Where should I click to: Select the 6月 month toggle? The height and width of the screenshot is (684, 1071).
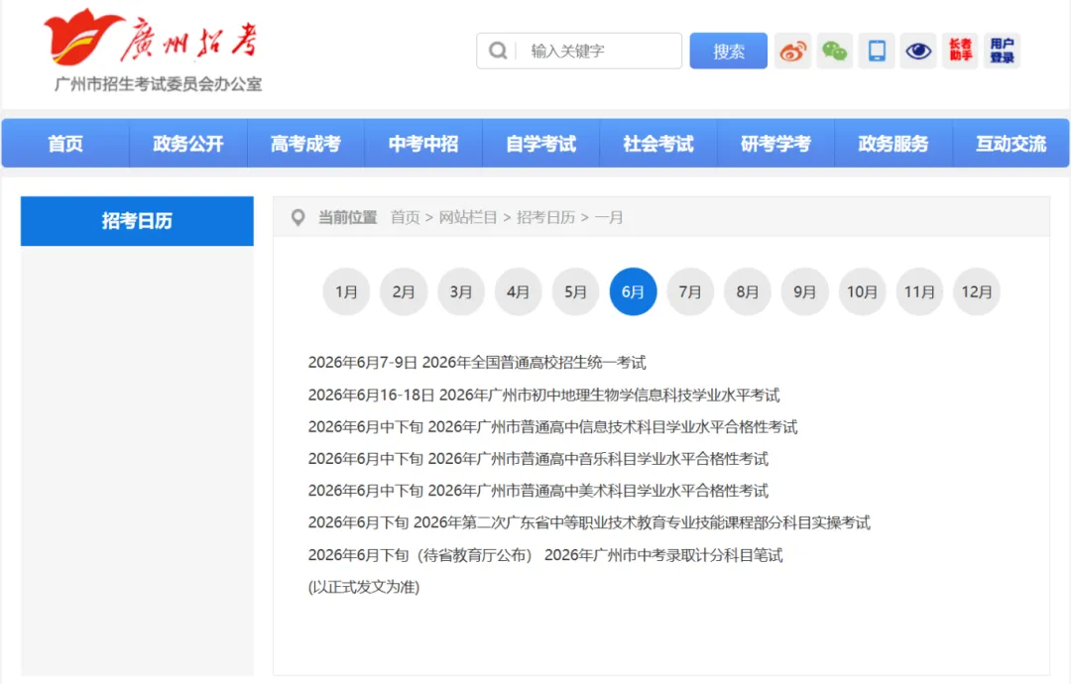(633, 291)
